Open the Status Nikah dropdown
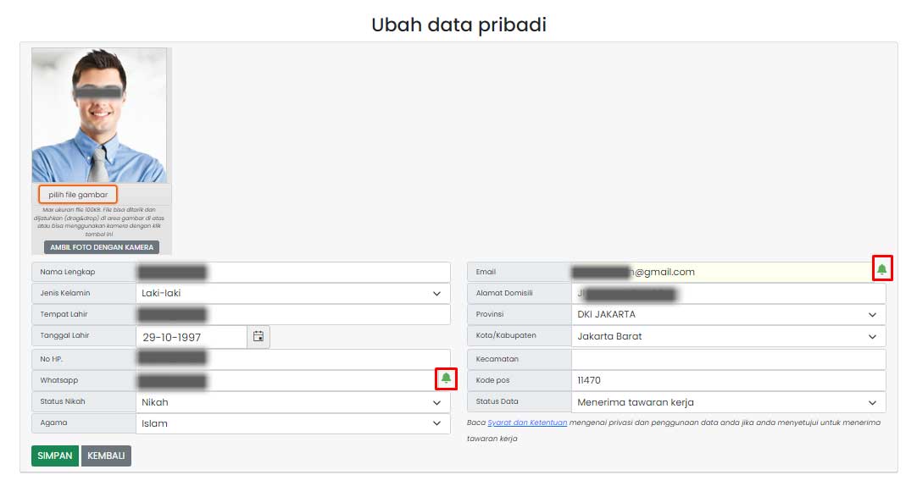The width and height of the screenshot is (917, 486). pos(293,402)
